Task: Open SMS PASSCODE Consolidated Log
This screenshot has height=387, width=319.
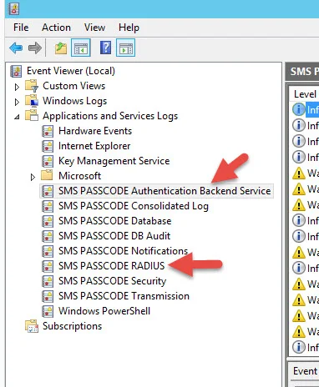Action: tap(134, 206)
